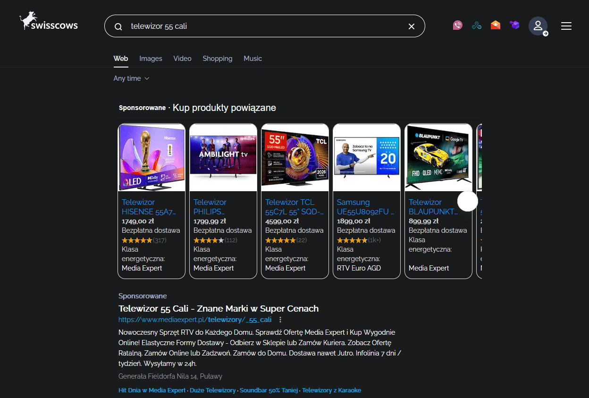The width and height of the screenshot is (589, 398).
Task: Click the 'RTV Euro AGD' seller name
Action: (x=359, y=268)
